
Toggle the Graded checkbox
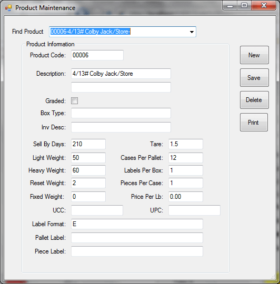click(75, 100)
